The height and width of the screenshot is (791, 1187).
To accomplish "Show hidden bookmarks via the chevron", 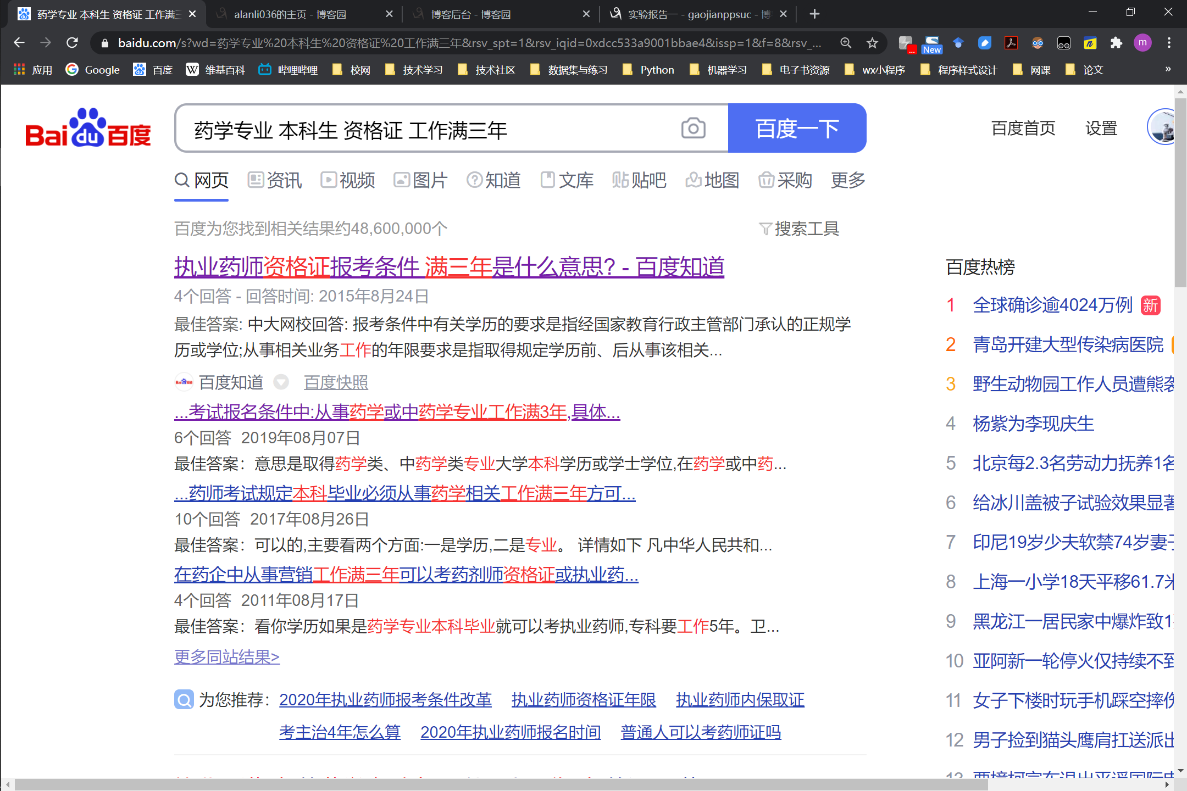I will 1168,69.
